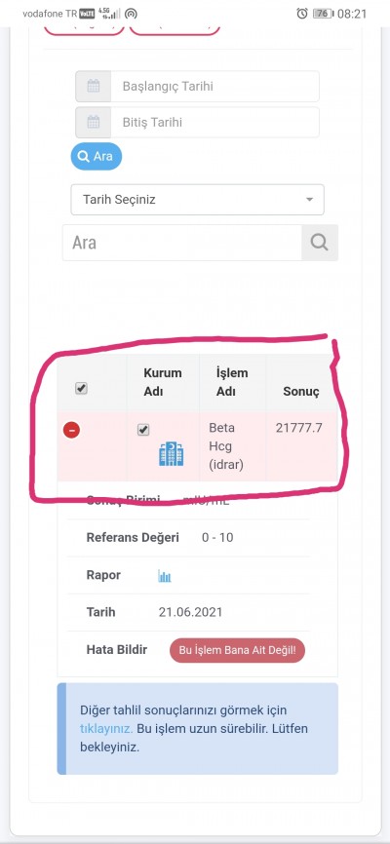Open the Rapor bar chart icon
This screenshot has height=844, width=390.
165,576
